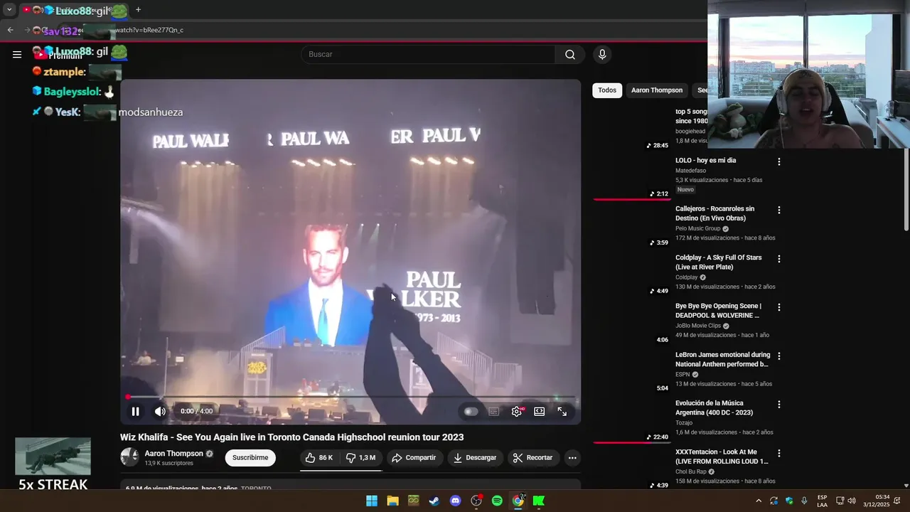Click the video title text
910x512 pixels.
[x=291, y=437]
